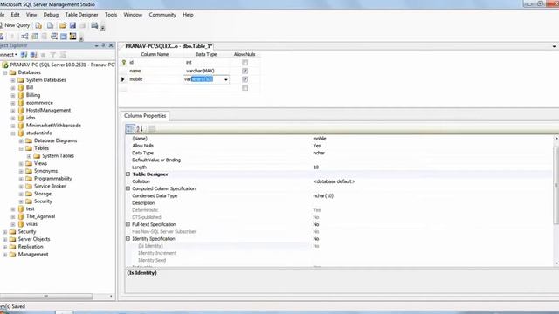The width and height of the screenshot is (559, 314).
Task: Toggle Allow Nulls checkbox in empty new row
Action: [x=245, y=88]
